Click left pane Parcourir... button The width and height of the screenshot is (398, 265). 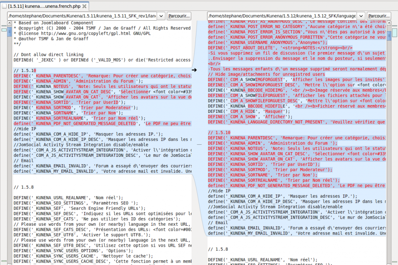(179, 16)
